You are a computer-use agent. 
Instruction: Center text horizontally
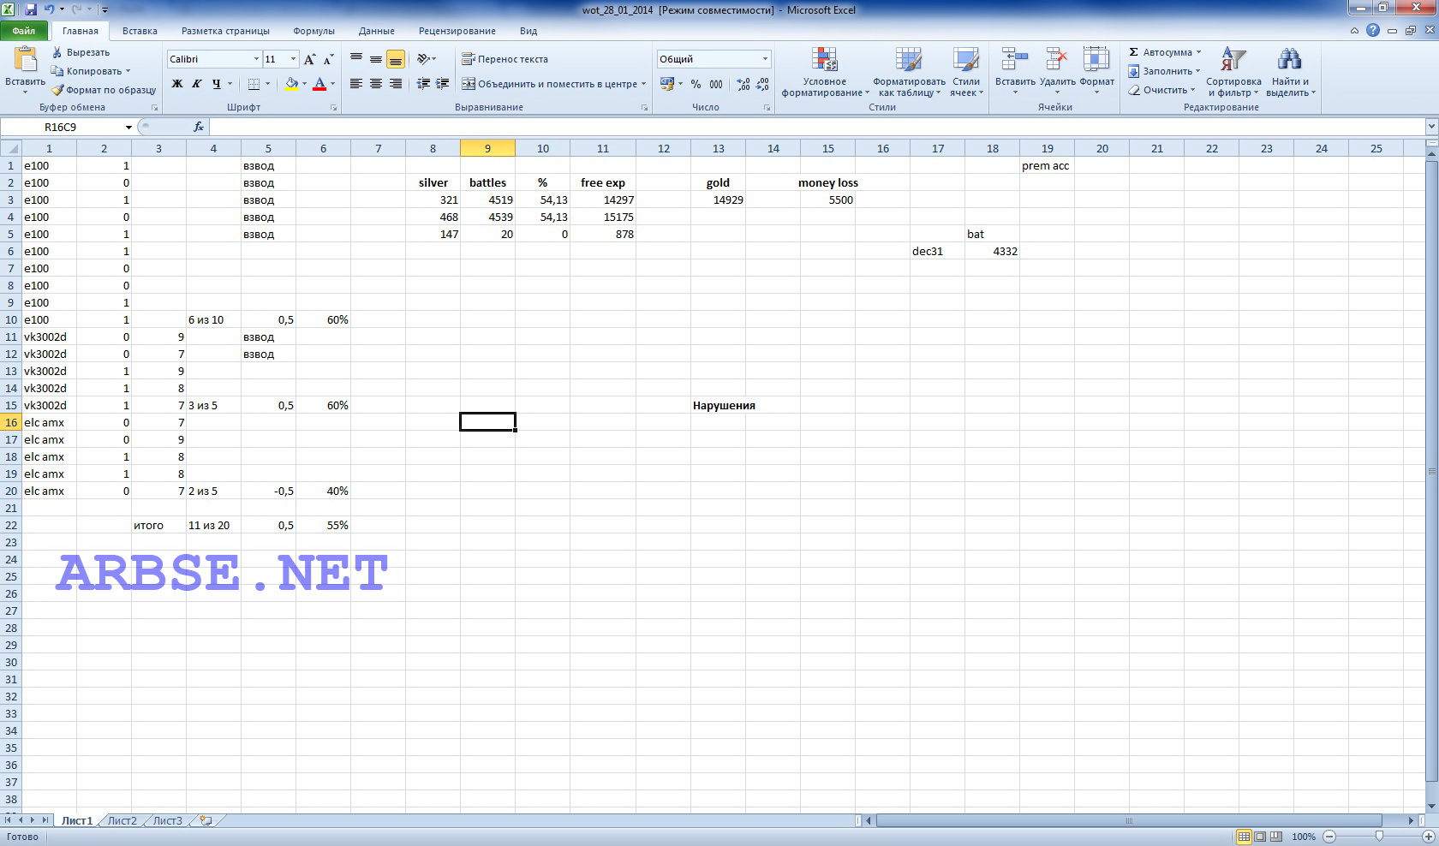click(376, 84)
